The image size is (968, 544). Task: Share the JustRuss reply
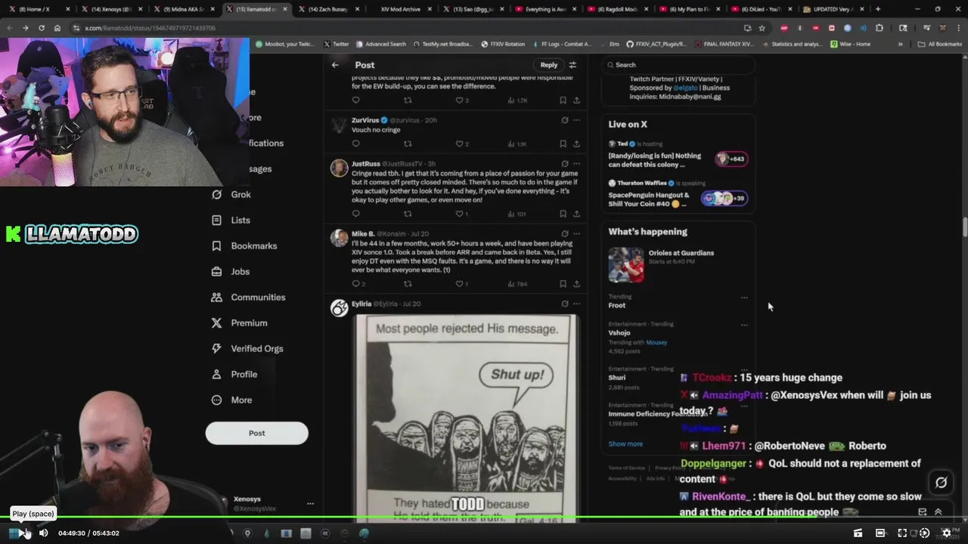click(x=576, y=214)
